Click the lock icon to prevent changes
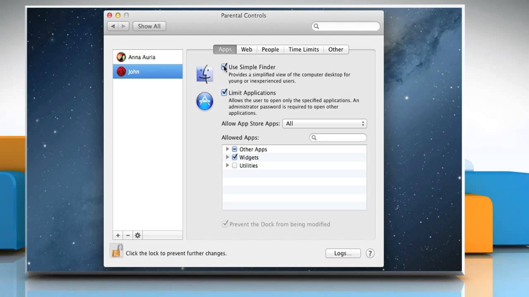The image size is (529, 297). (x=117, y=251)
